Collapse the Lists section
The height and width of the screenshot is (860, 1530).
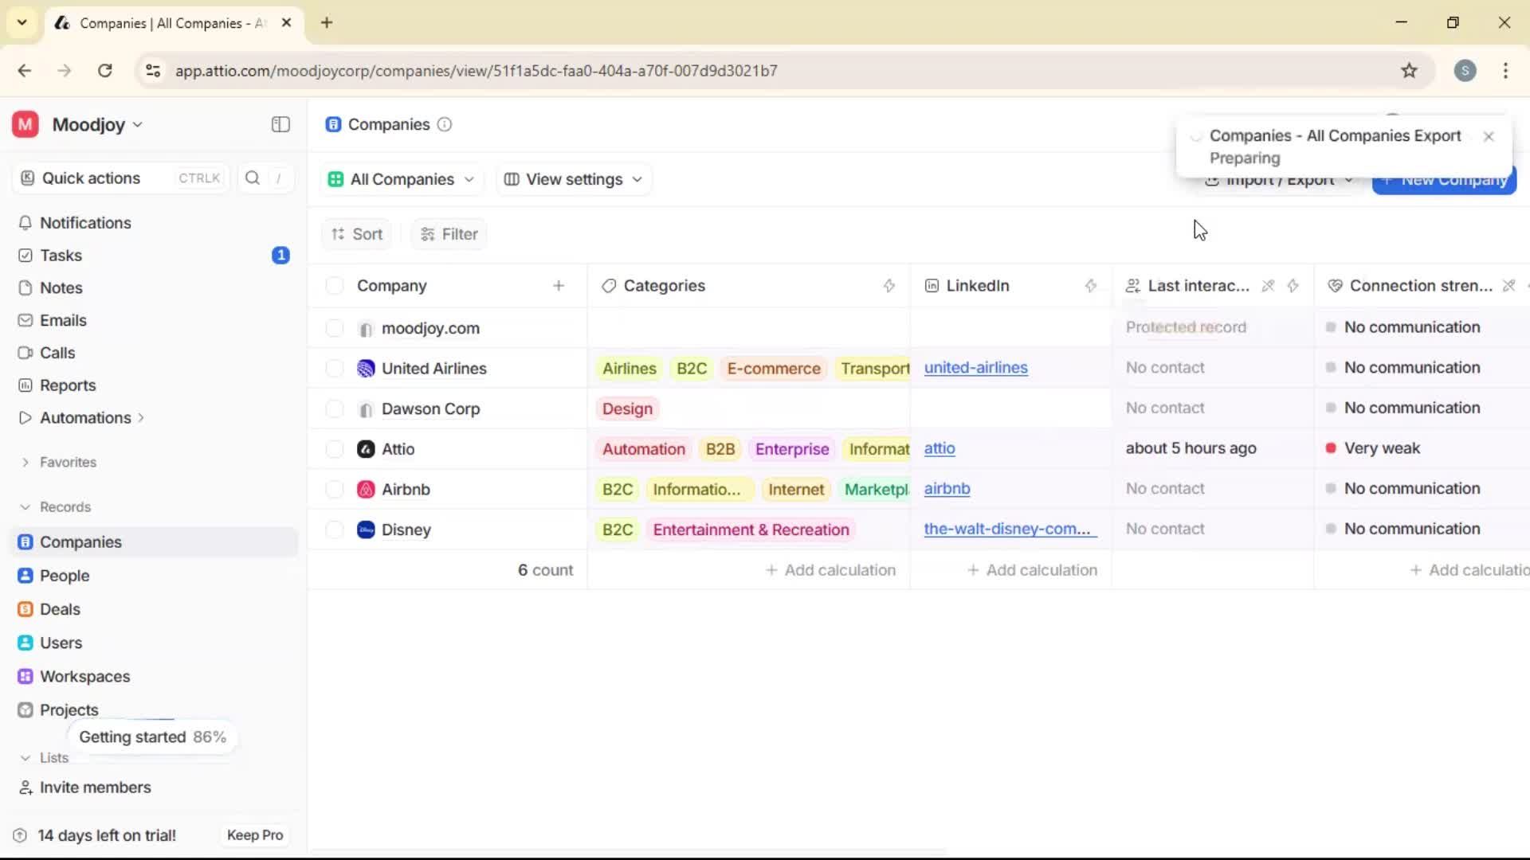(25, 758)
